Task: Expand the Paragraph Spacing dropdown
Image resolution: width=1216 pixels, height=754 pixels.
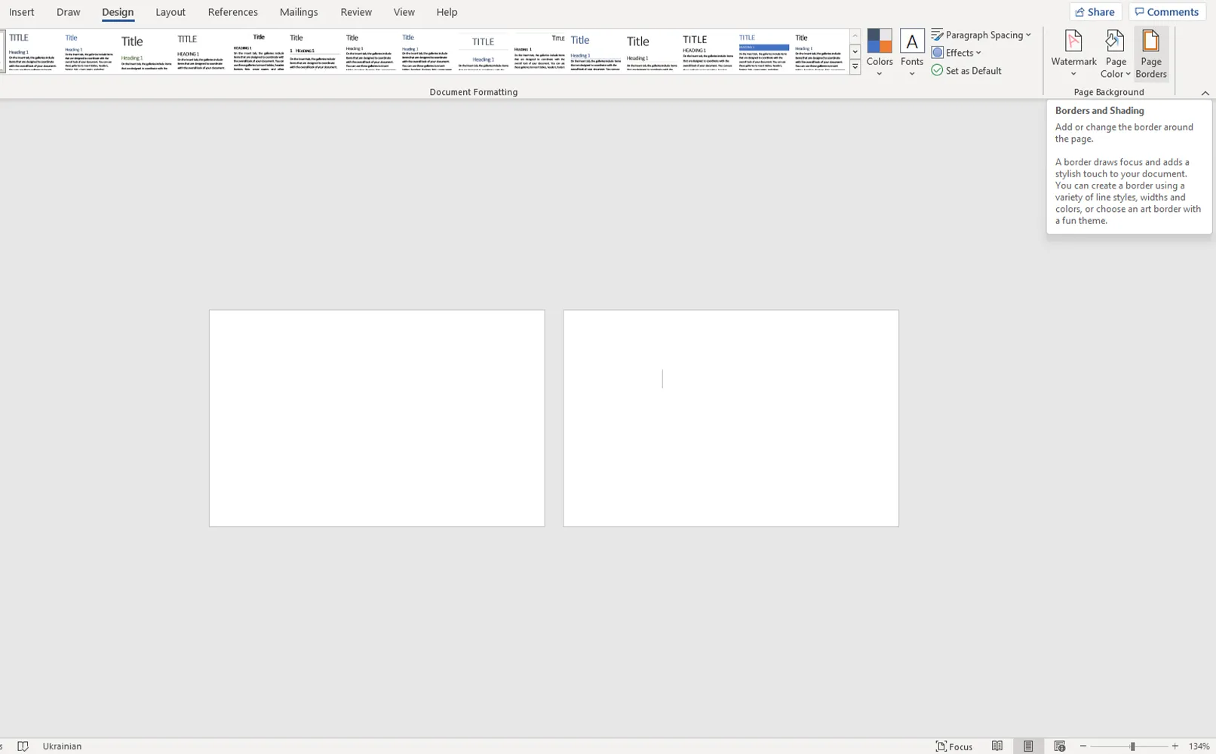Action: 981,35
